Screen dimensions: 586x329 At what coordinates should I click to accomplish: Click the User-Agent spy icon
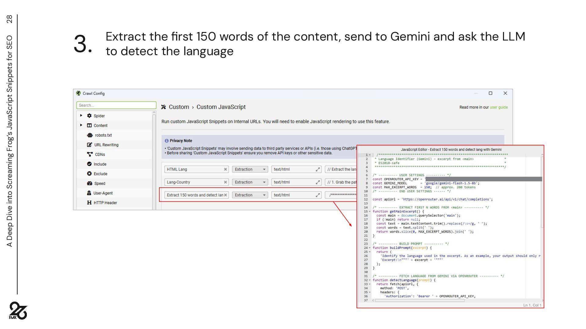(89, 193)
